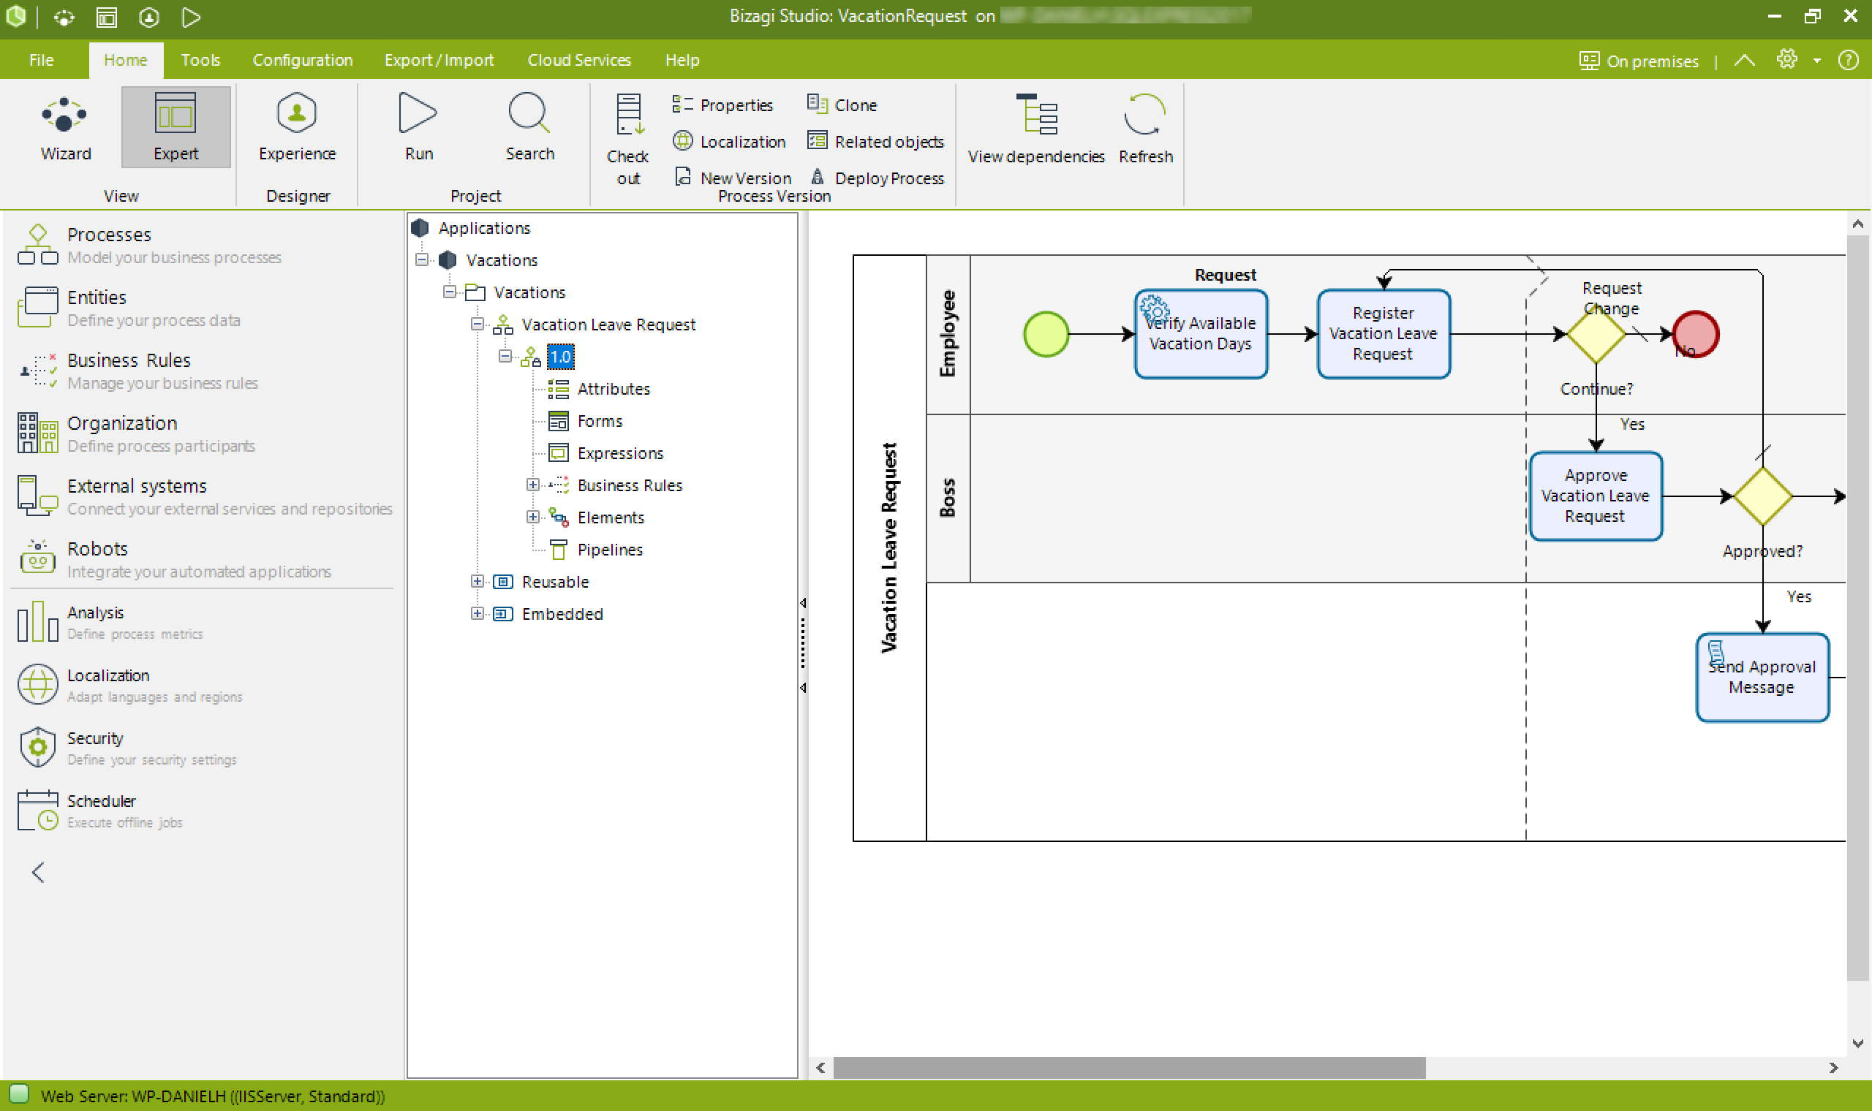Open the Processes module

click(150, 246)
